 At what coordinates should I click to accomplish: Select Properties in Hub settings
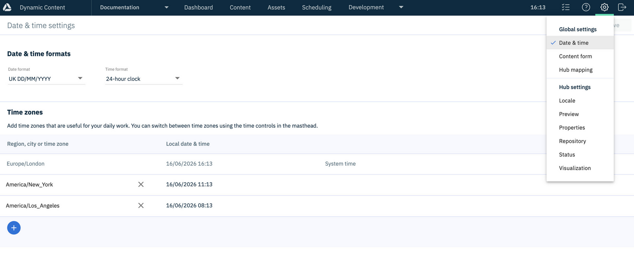[580, 128]
